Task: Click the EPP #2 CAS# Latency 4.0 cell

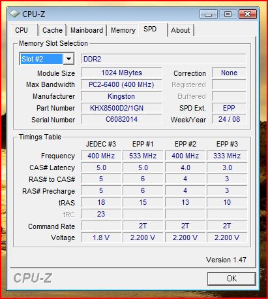Action: (x=185, y=167)
